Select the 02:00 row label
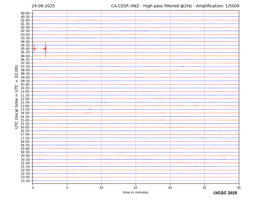Image resolution: width=271 pixels, height=204 pixels. [25, 27]
